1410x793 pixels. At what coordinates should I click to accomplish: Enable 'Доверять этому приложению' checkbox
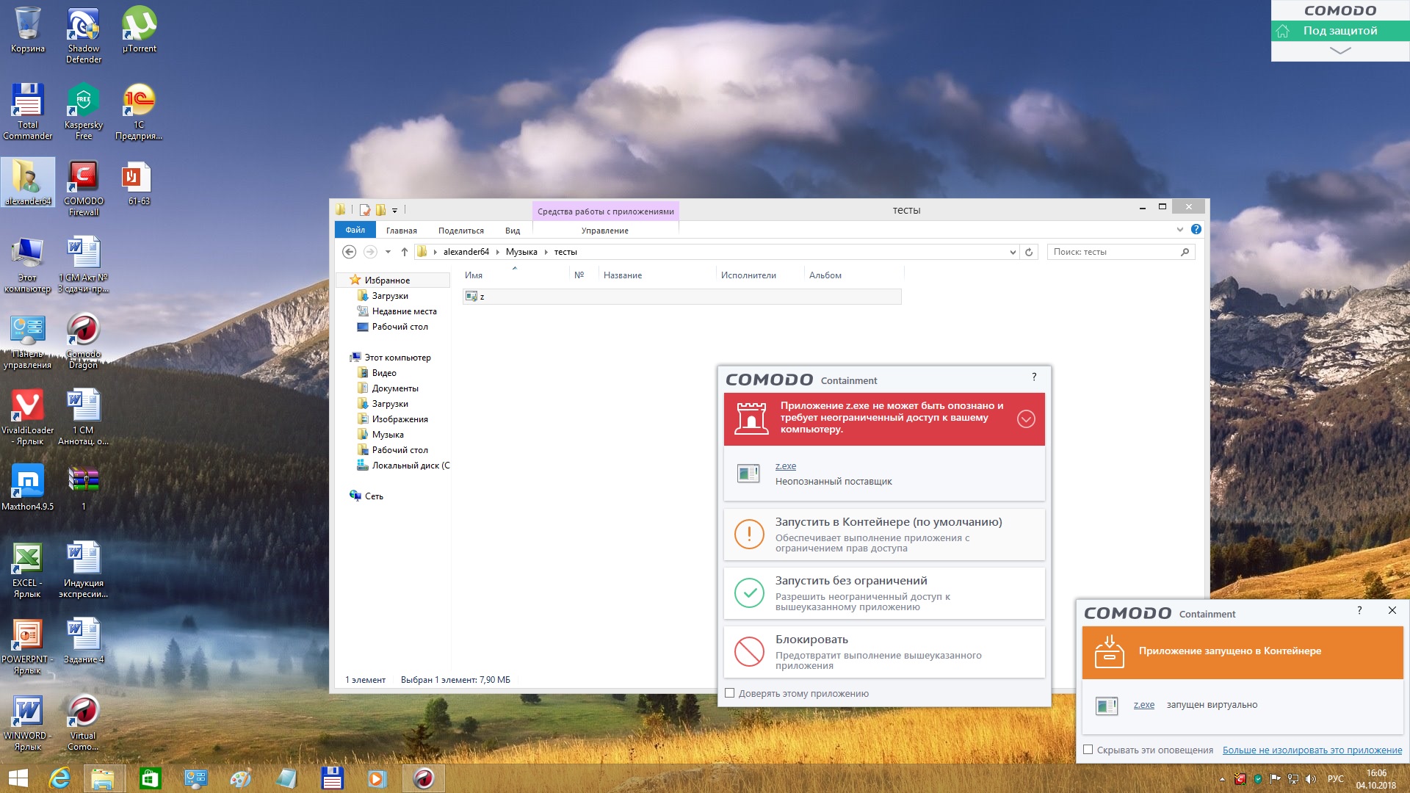tap(729, 693)
